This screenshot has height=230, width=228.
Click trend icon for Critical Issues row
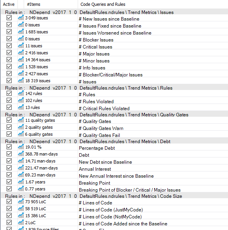pyautogui.click(x=21, y=46)
